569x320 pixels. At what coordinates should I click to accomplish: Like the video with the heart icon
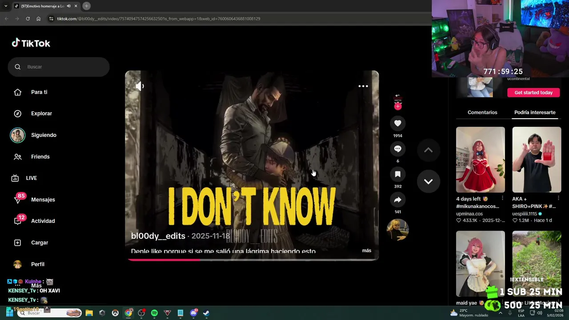coord(398,123)
